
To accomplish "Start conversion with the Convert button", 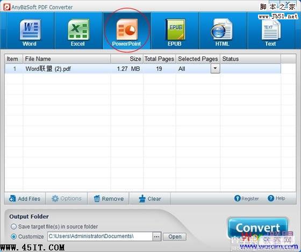I will tap(257, 228).
